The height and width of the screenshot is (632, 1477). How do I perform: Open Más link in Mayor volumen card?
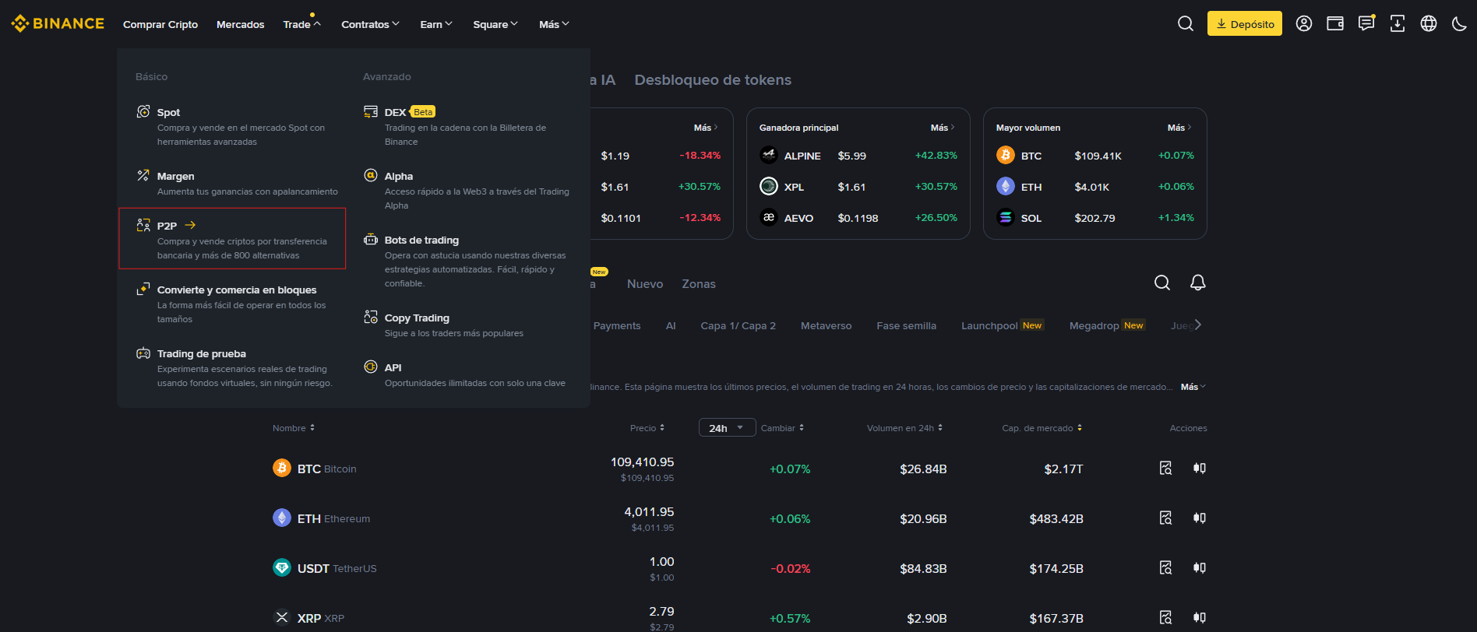coord(1179,128)
